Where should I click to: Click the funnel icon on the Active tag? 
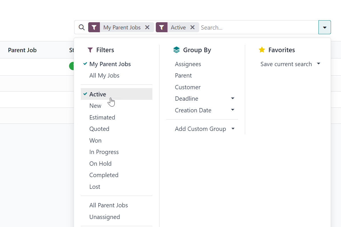click(162, 27)
